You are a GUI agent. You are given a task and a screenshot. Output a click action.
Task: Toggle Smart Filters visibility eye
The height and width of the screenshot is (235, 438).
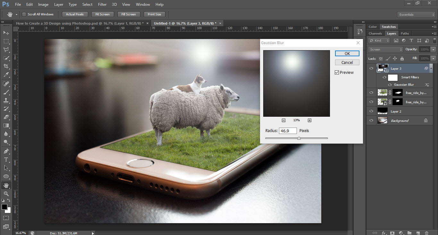[384, 77]
